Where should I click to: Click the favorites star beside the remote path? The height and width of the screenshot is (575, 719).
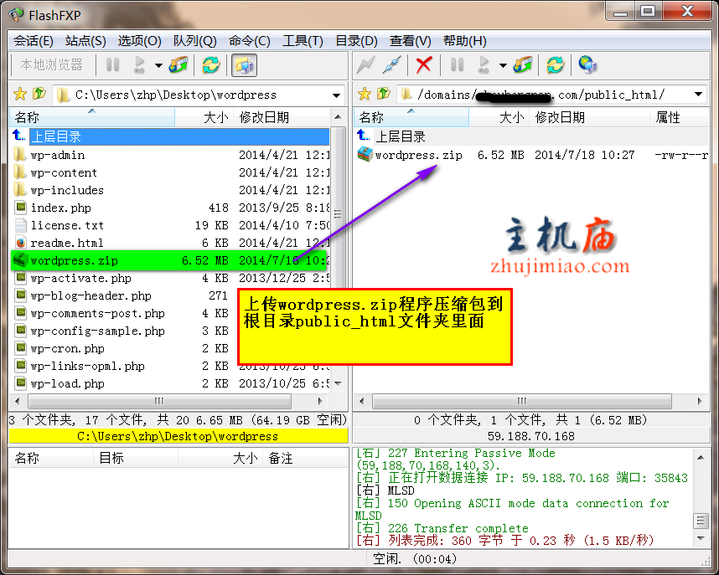[364, 95]
